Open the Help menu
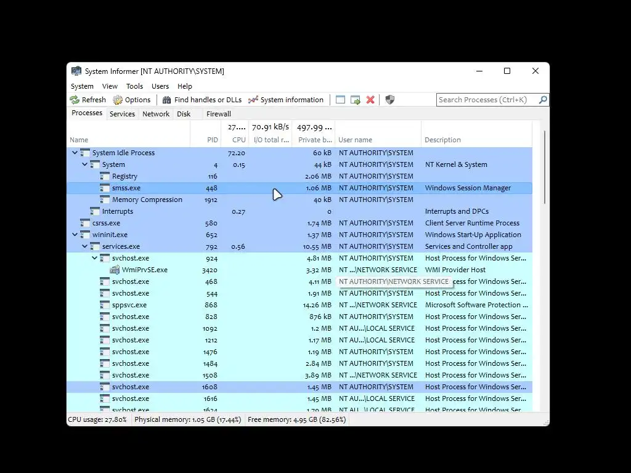This screenshot has width=631, height=473. [x=185, y=86]
